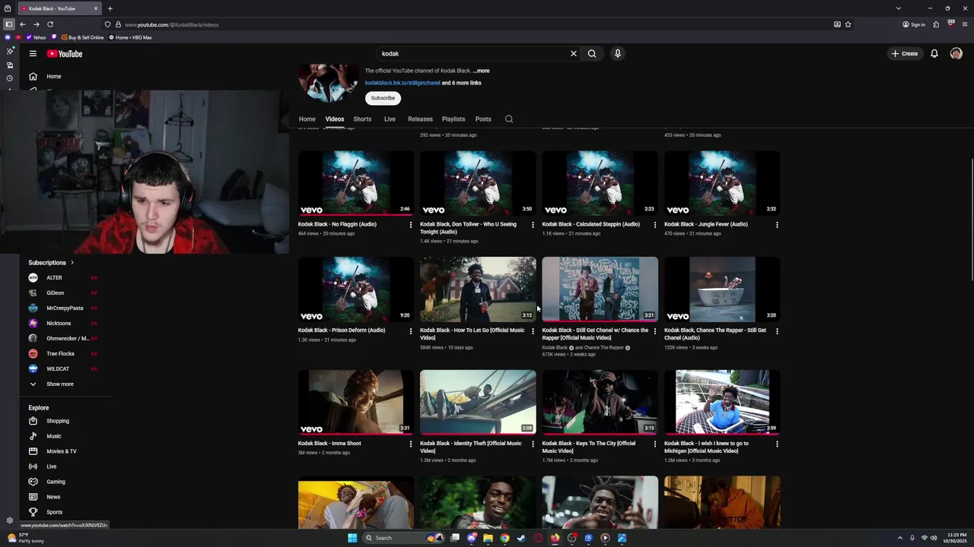Open the account avatar menu
974x547 pixels.
click(x=956, y=53)
